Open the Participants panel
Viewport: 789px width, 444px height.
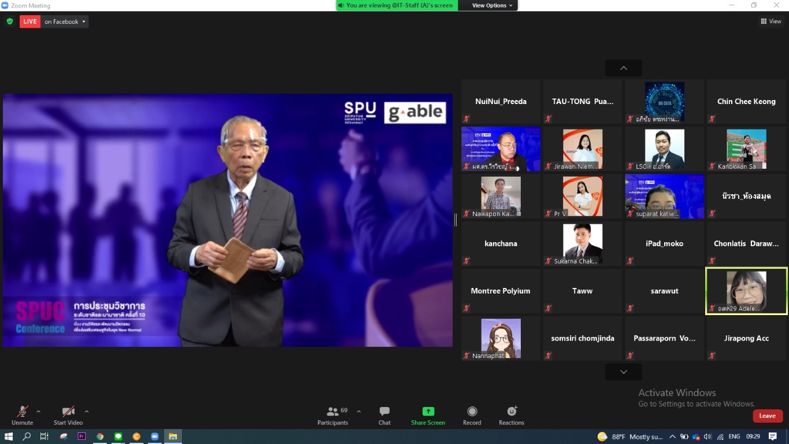click(333, 416)
